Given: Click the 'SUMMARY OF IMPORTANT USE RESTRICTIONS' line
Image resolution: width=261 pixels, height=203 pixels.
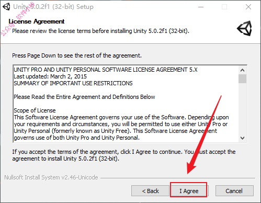Looking at the screenshot, I should (x=73, y=83).
